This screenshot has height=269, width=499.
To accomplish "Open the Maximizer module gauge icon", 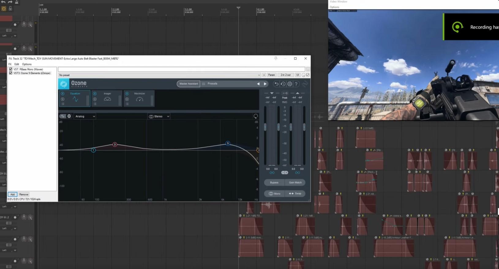I will 140,99.
